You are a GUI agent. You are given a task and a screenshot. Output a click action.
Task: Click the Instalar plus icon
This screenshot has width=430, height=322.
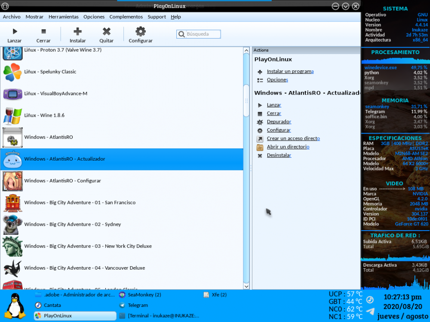coord(77,31)
